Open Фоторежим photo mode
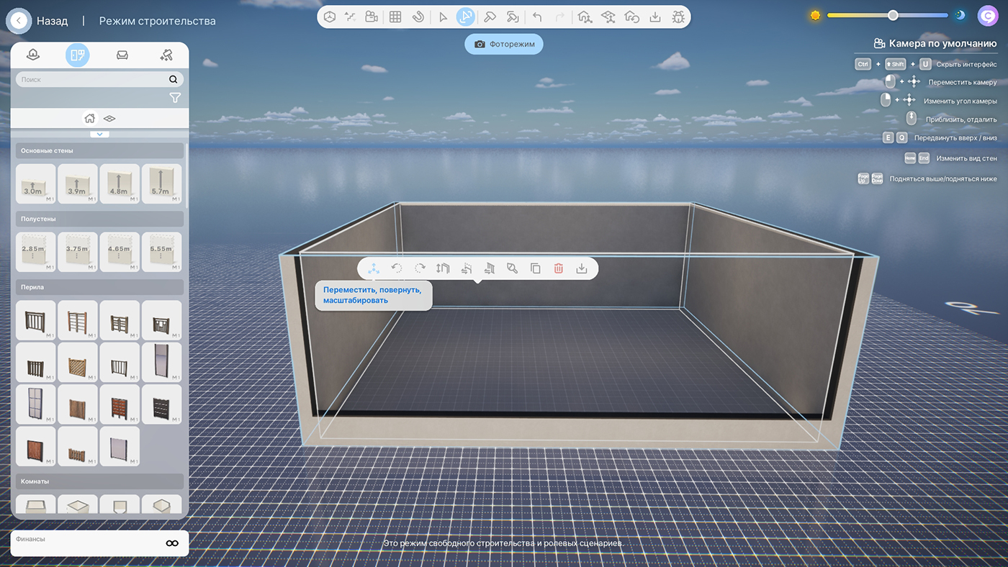This screenshot has height=567, width=1008. pyautogui.click(x=504, y=44)
